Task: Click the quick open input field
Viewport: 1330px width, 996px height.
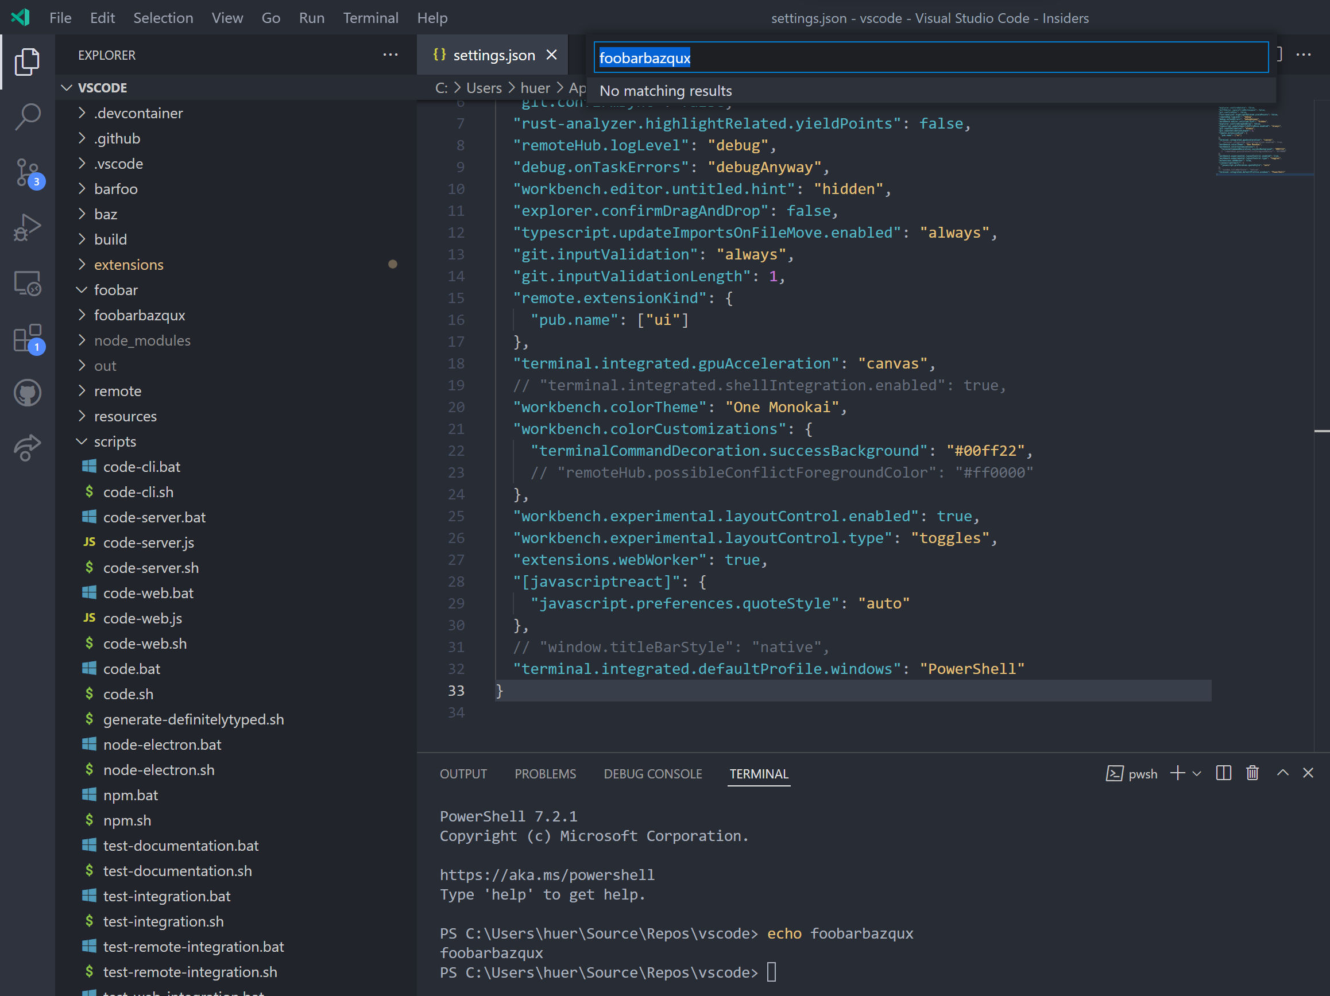Action: 930,57
